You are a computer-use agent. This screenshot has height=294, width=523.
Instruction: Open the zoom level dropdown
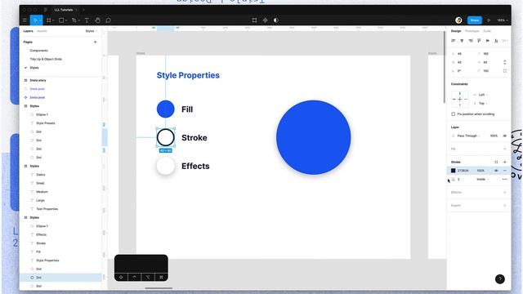[503, 20]
